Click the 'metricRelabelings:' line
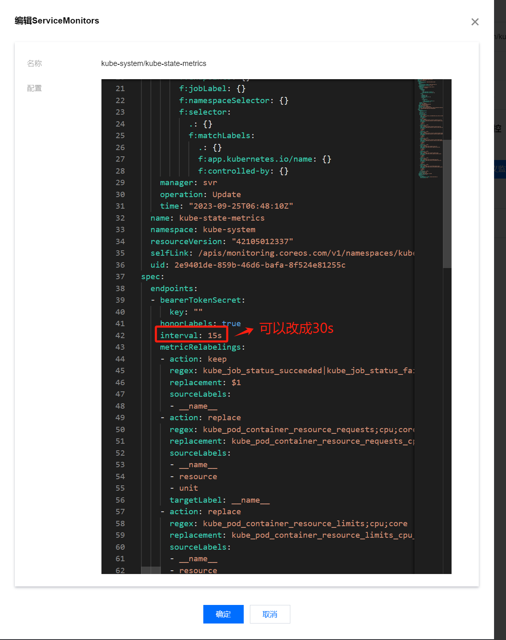Viewport: 506px width, 640px height. coord(202,347)
